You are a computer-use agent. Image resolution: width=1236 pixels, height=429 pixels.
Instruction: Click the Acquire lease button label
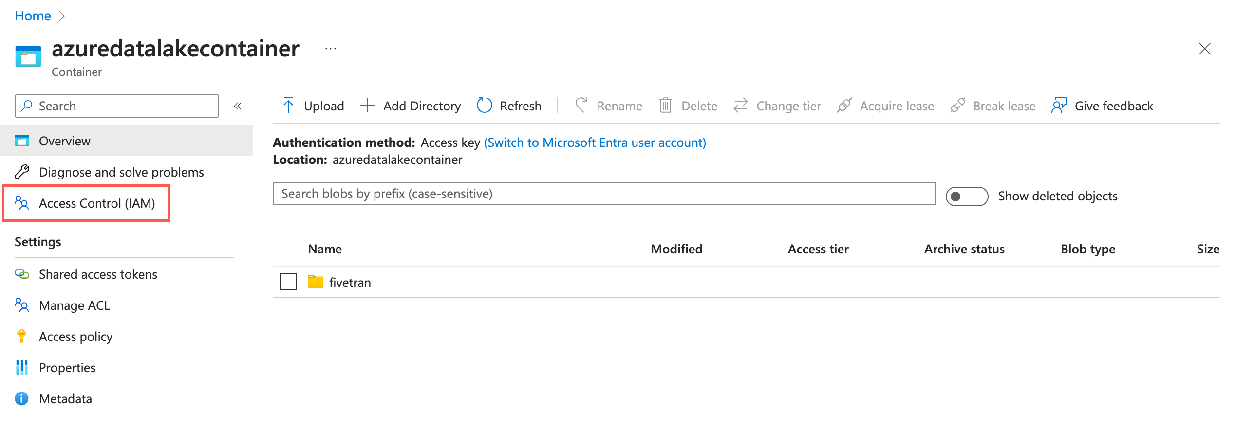click(897, 107)
